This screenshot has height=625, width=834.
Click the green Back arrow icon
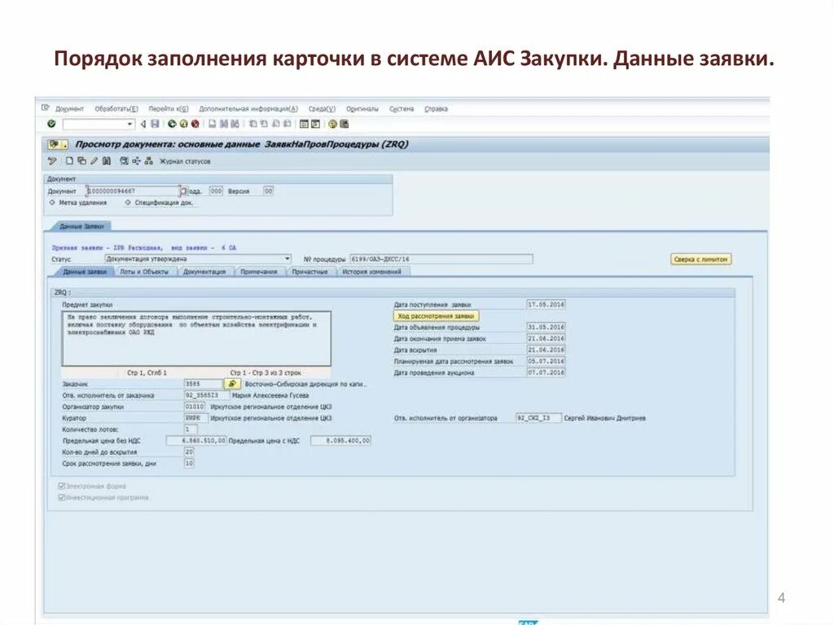tap(172, 124)
